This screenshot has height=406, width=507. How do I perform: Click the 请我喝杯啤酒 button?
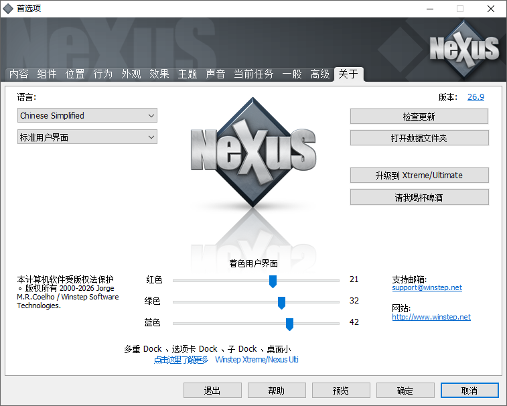419,198
